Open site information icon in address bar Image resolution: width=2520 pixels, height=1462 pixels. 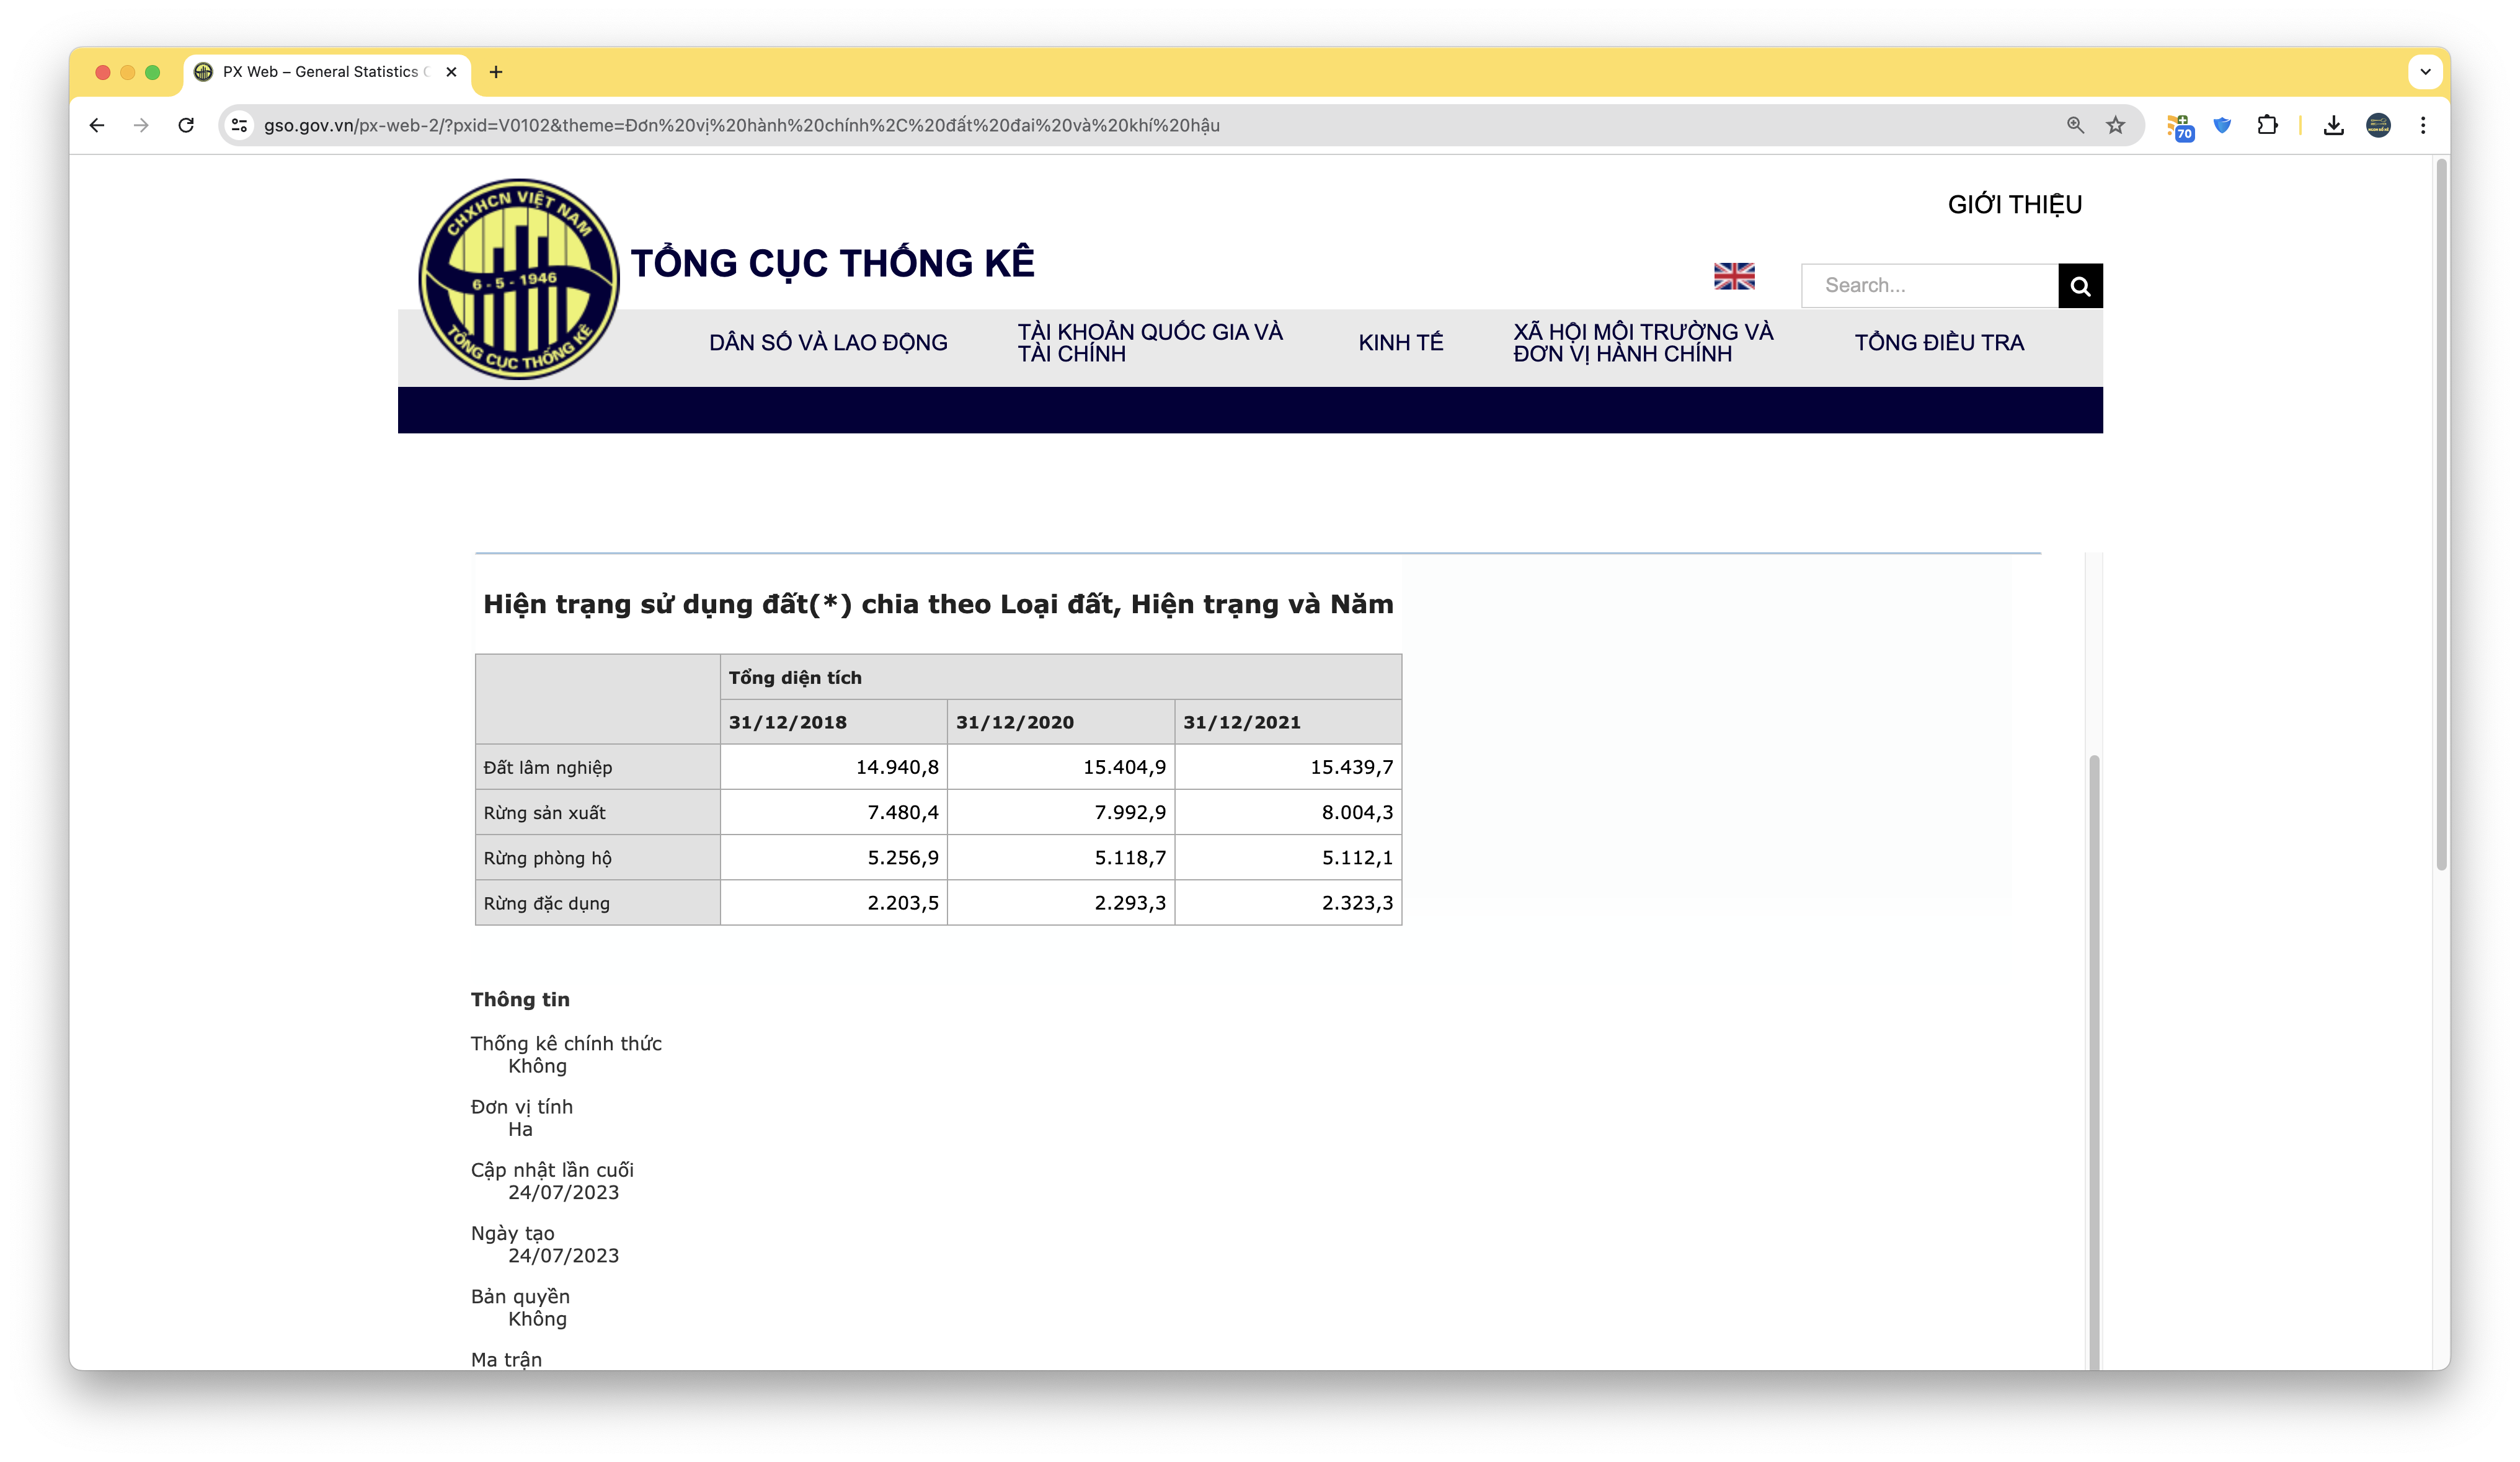click(239, 125)
